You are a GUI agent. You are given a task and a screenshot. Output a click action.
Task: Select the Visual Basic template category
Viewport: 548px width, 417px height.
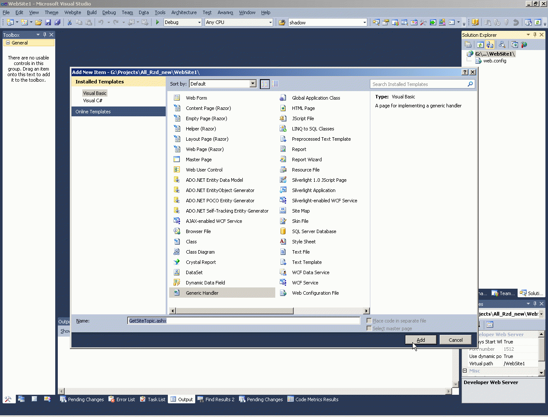point(95,93)
